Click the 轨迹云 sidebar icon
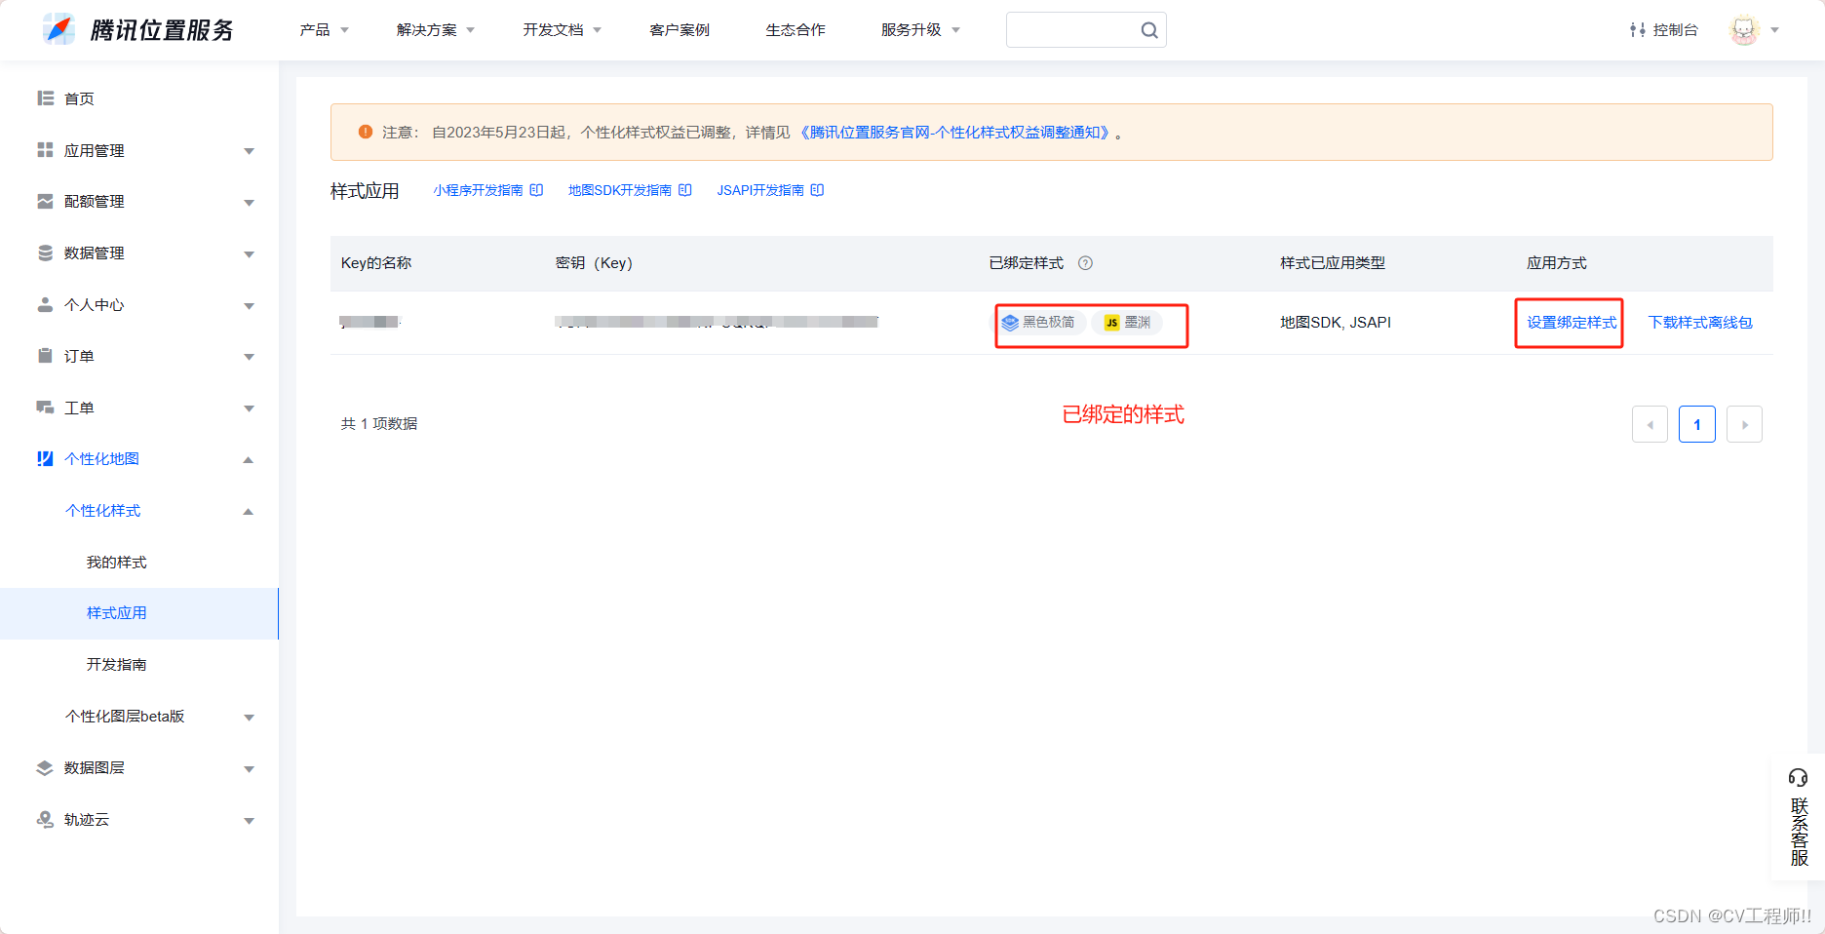The height and width of the screenshot is (934, 1825). coord(45,819)
